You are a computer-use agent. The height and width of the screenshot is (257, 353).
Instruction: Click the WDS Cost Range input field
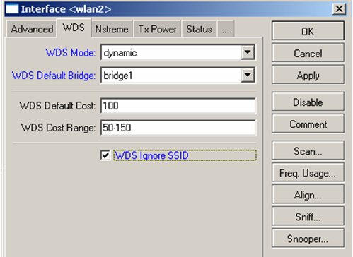pos(178,128)
